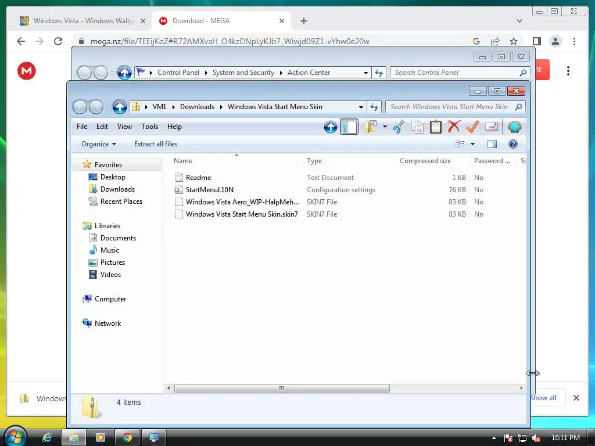Select Windows Vista Aero_WIP-HalpMeh file

(x=242, y=202)
